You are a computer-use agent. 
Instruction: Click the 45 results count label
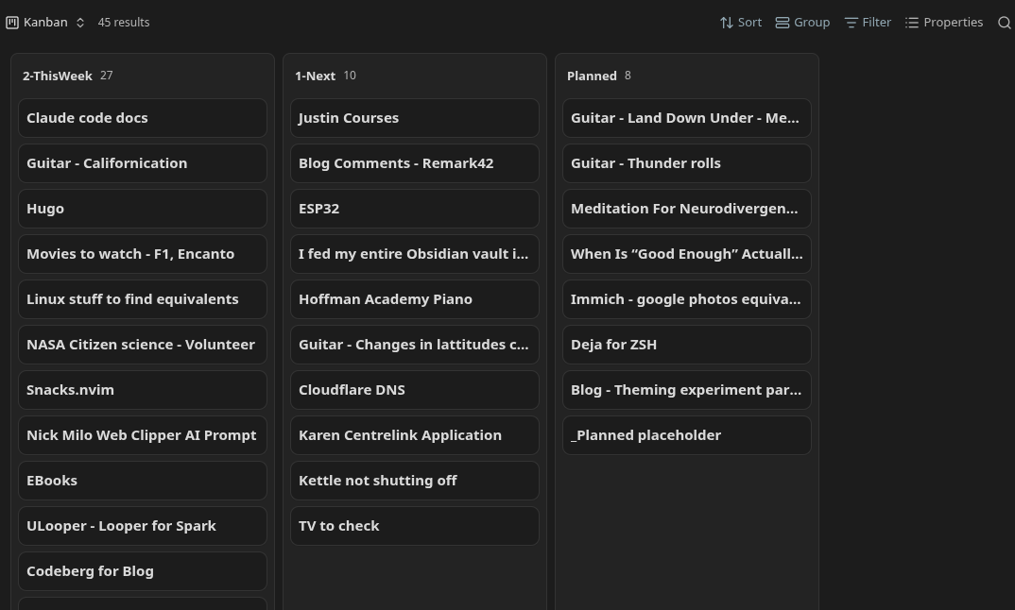pyautogui.click(x=124, y=23)
